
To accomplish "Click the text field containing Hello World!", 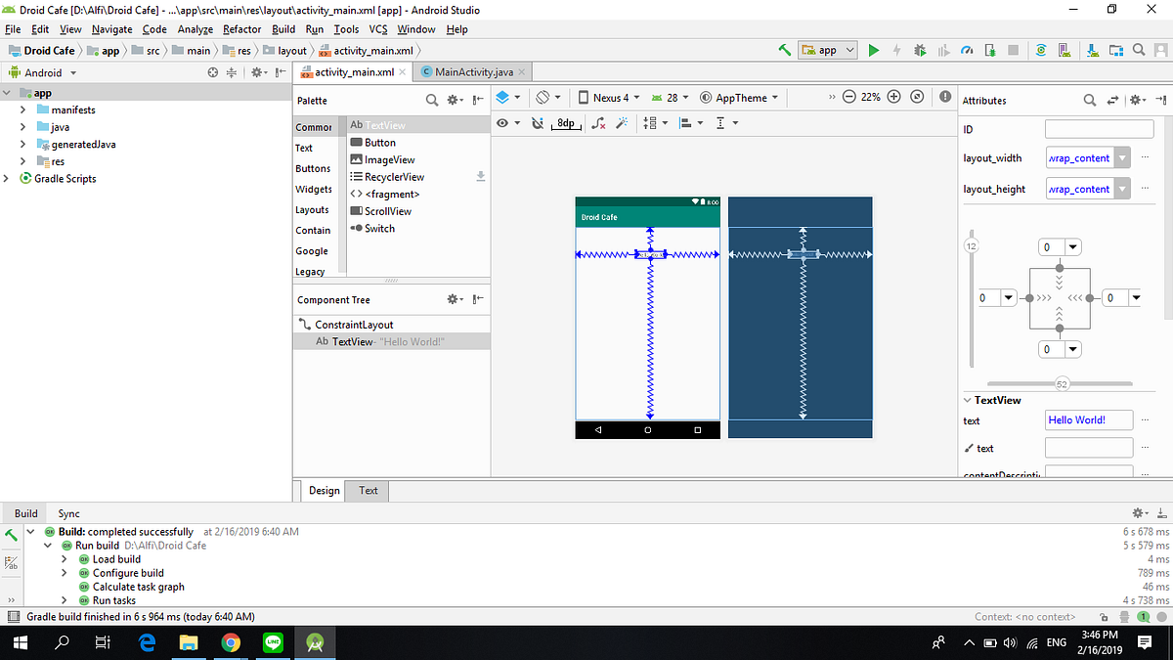I will coord(1088,419).
